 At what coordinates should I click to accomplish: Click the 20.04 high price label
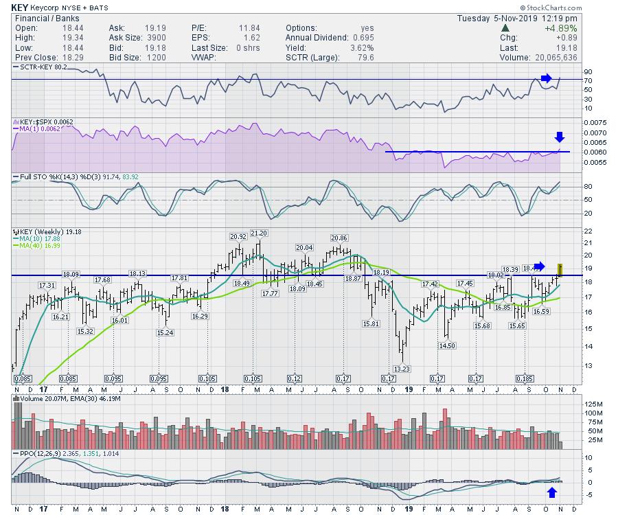(304, 247)
